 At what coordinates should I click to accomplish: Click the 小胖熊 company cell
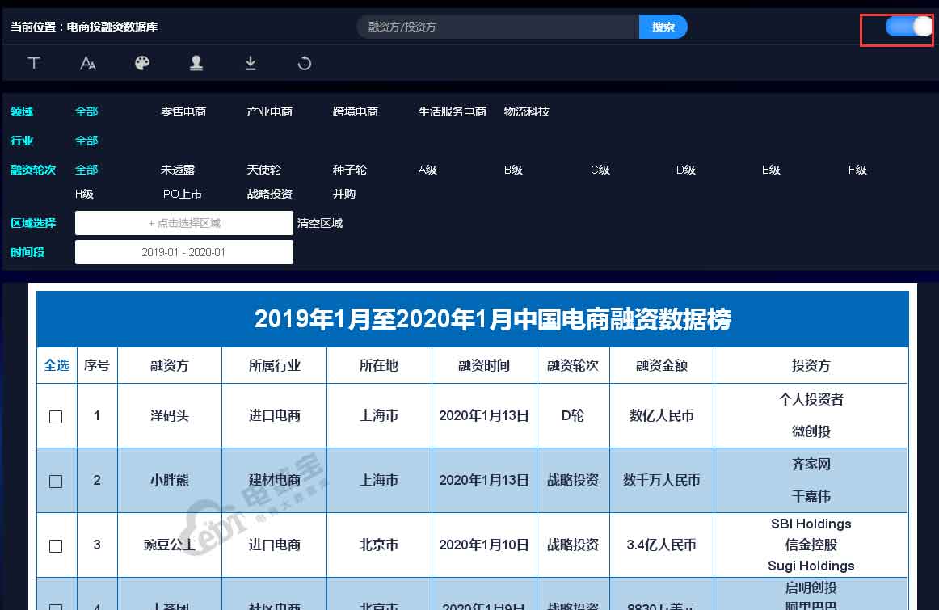[x=170, y=480]
